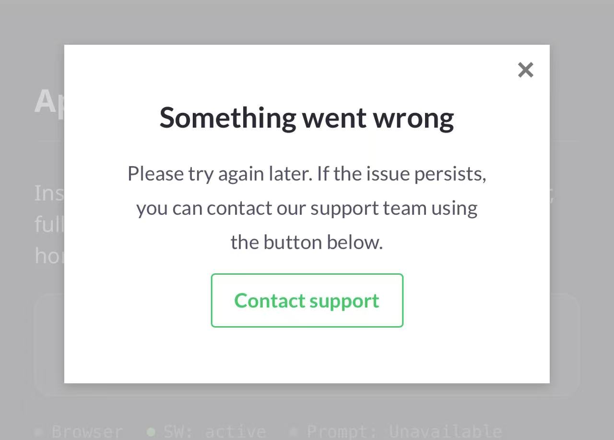
Task: Click the dimmed "hor" text left of dialog
Action: click(49, 256)
